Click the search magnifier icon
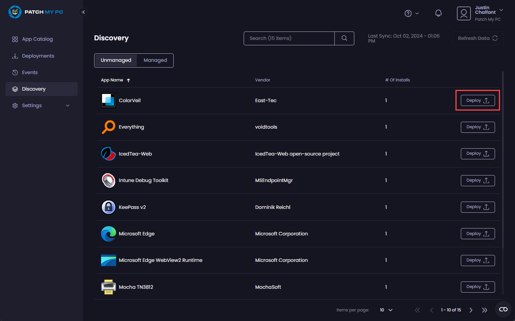The height and width of the screenshot is (321, 515). (344, 38)
